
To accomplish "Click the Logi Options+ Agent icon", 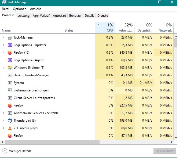I will point(10,60).
